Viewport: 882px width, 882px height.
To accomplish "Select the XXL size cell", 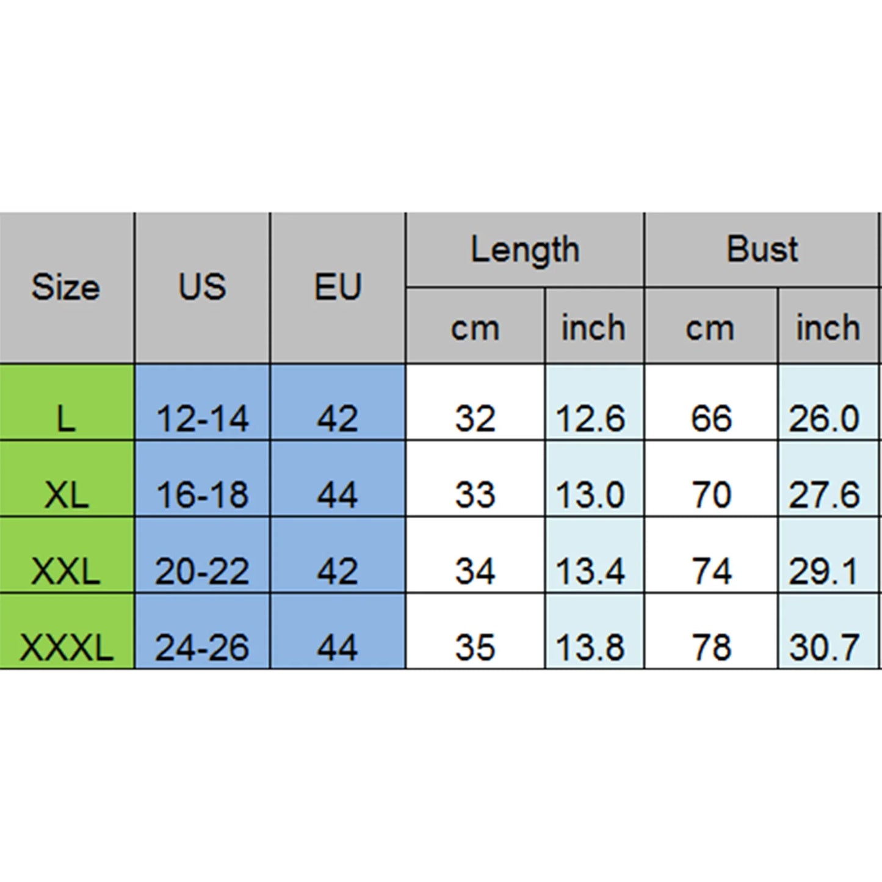I will click(x=66, y=555).
